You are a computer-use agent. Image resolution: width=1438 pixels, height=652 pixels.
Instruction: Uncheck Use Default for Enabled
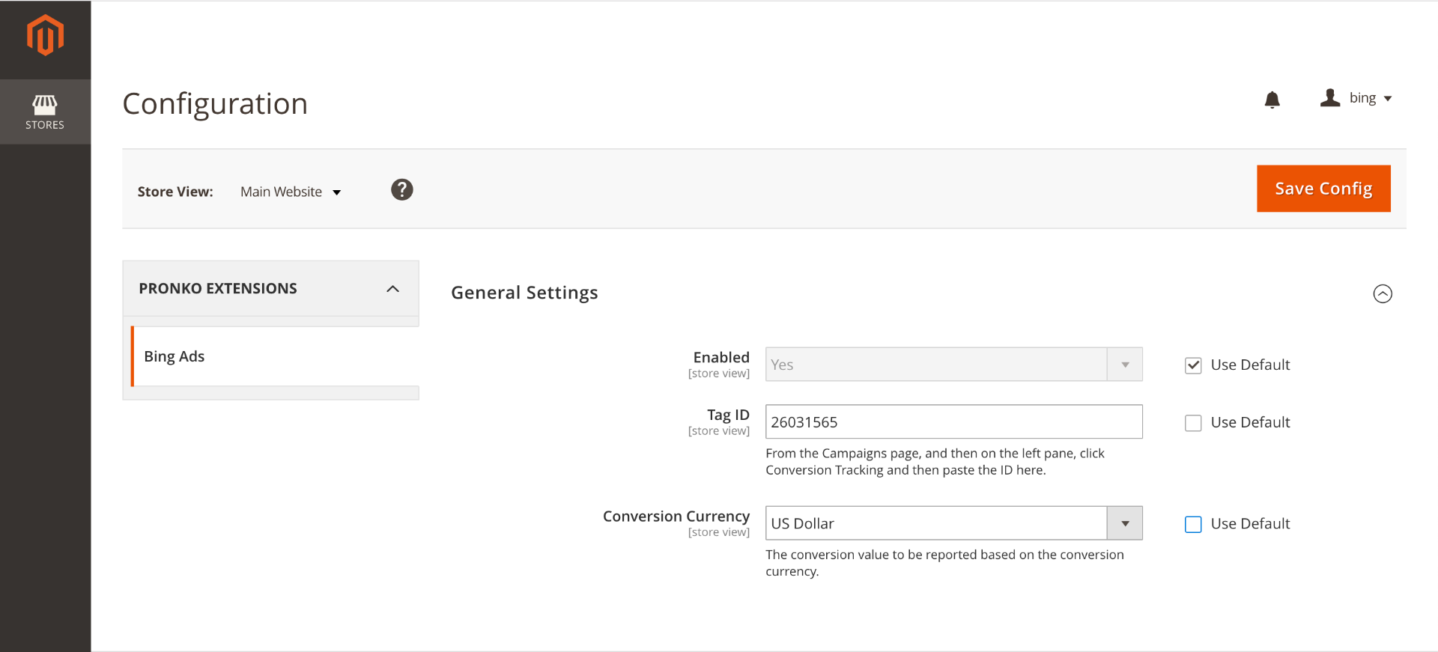1193,365
